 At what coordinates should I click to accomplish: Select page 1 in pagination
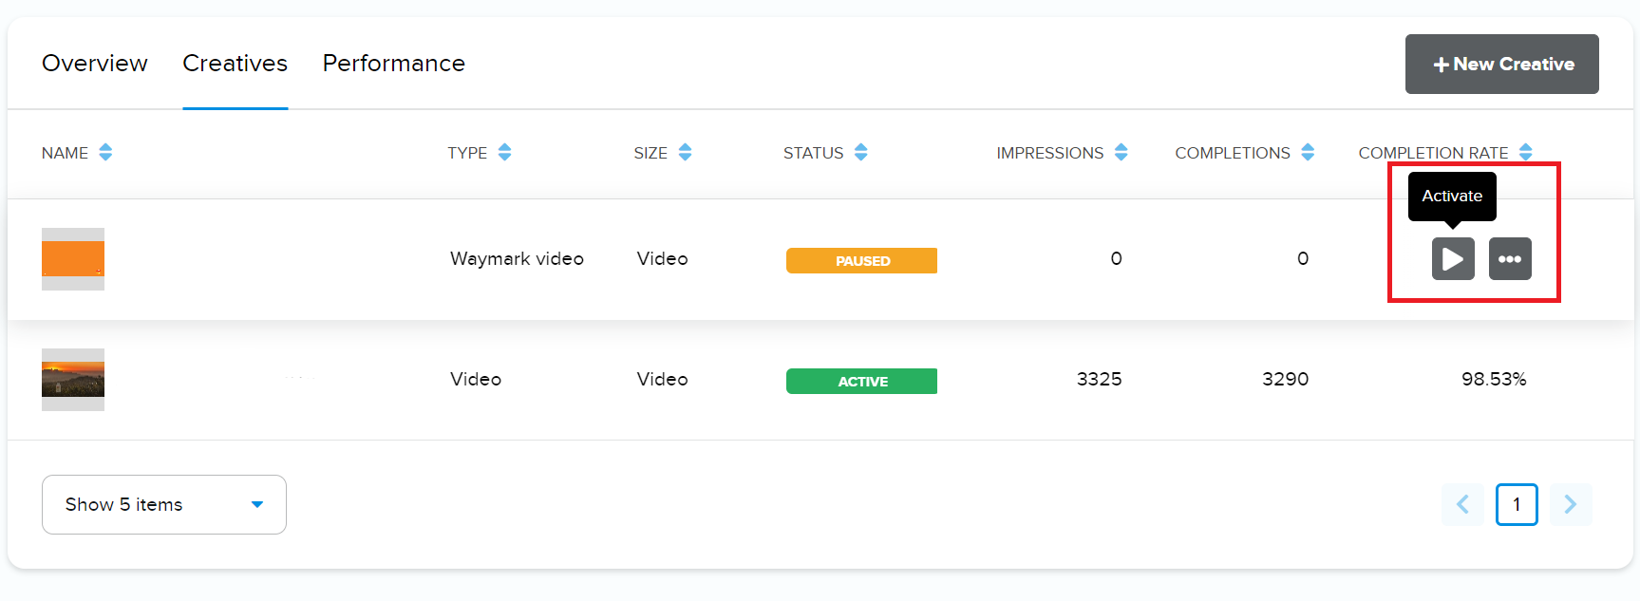point(1517,504)
